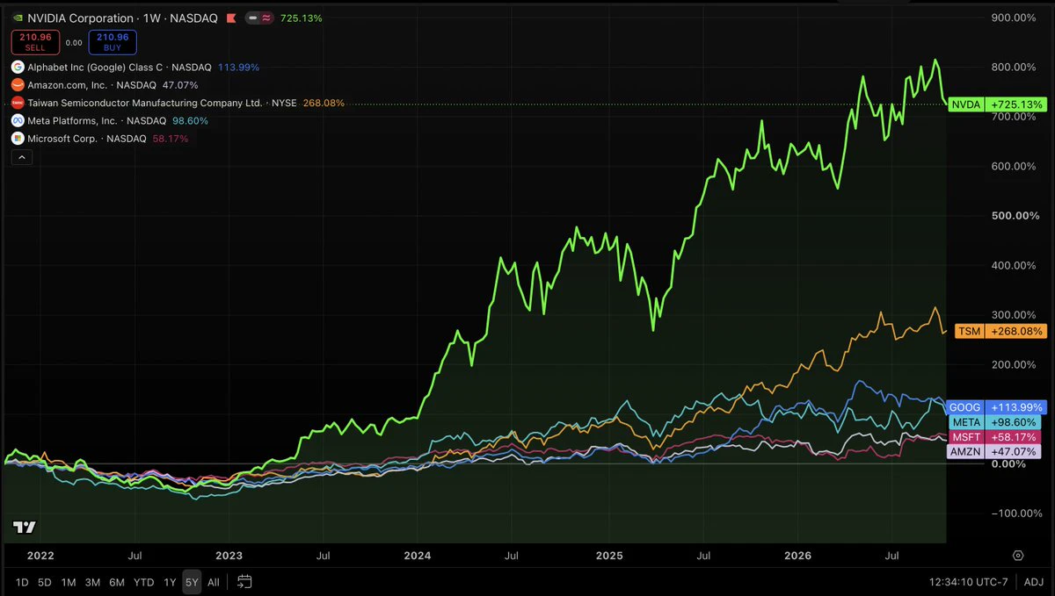
Task: Select the 1M time range
Action: coord(69,582)
